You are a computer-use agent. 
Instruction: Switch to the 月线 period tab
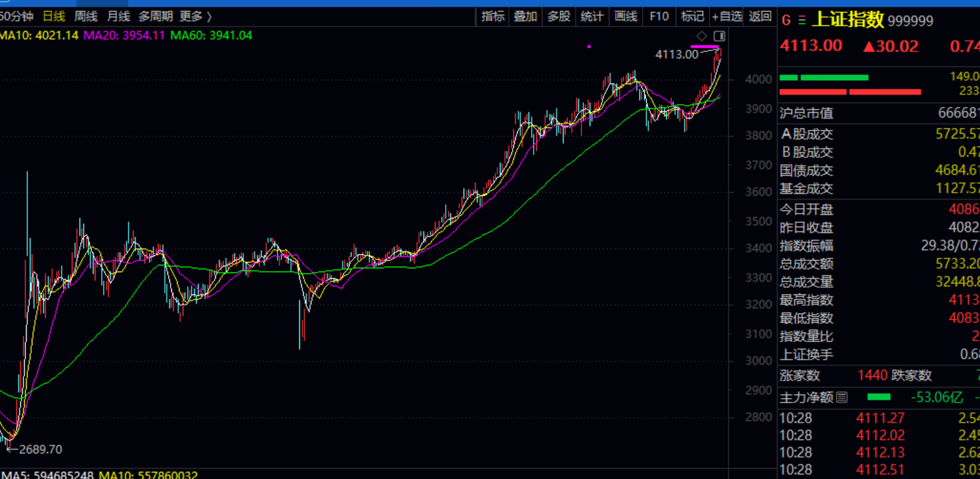(x=118, y=17)
